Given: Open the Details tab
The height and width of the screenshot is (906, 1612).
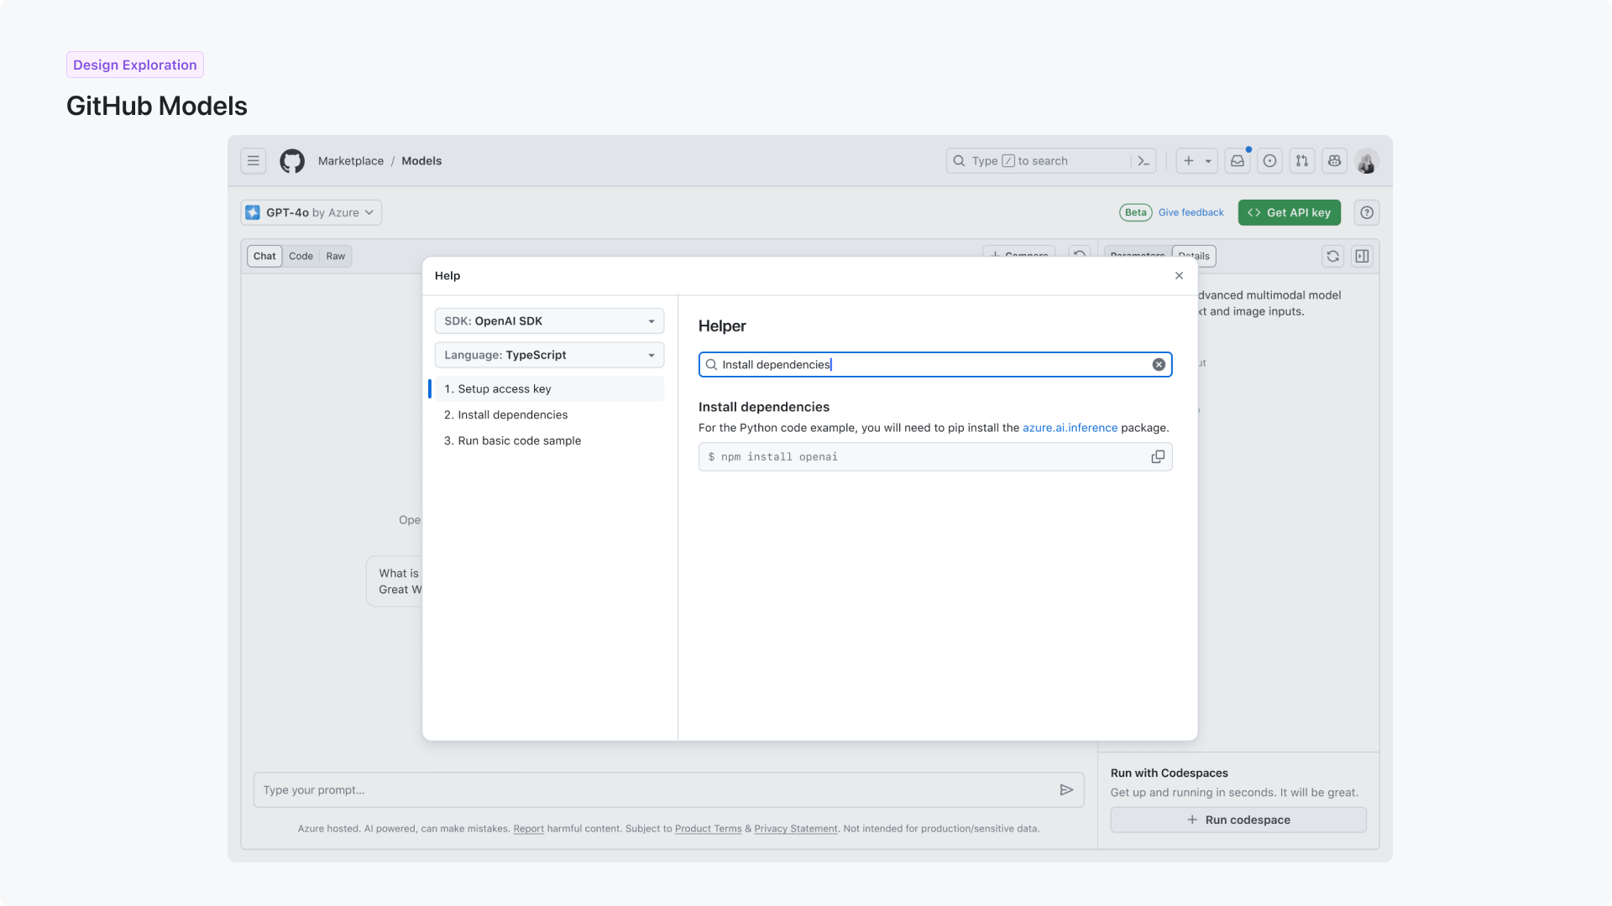Looking at the screenshot, I should tap(1193, 256).
